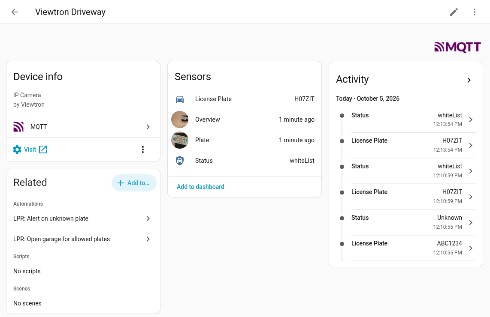Screen dimensions: 490x317
Task: Open chevron for License Plate H07ZIT 12:13:54 PM
Action: click(x=471, y=145)
